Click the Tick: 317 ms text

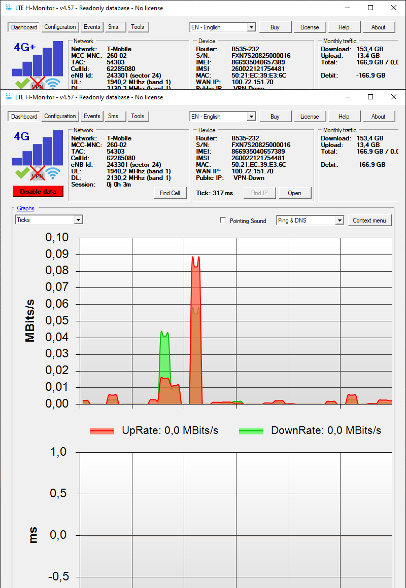[x=215, y=193]
